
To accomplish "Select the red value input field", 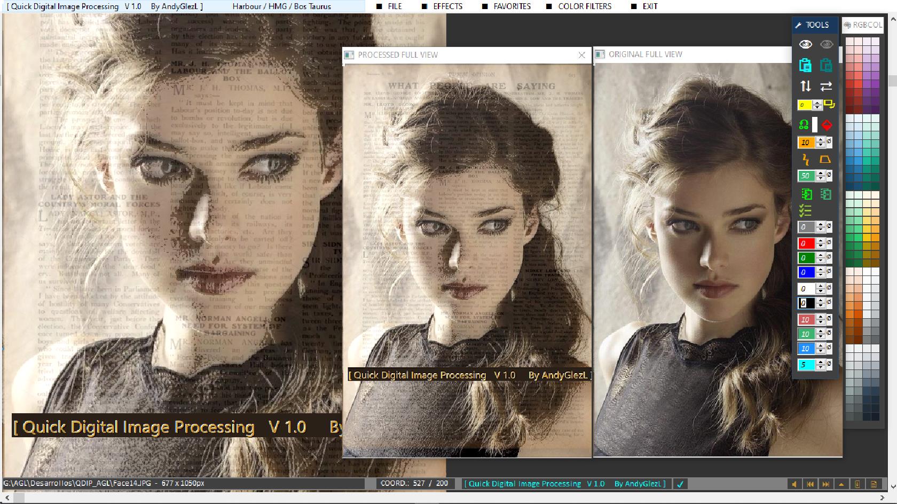I will pyautogui.click(x=806, y=243).
